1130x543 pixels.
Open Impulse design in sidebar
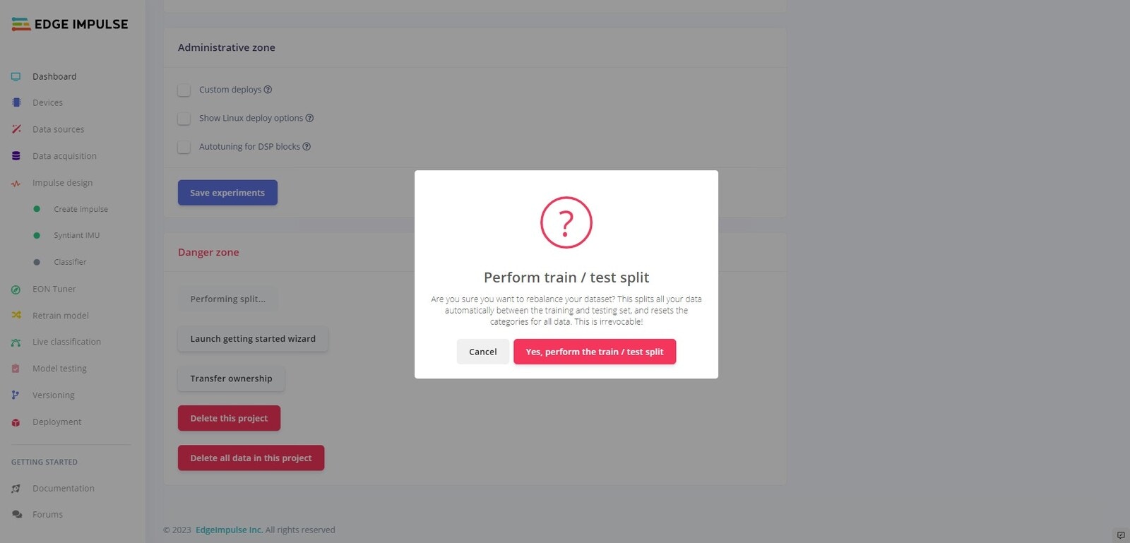tap(62, 183)
